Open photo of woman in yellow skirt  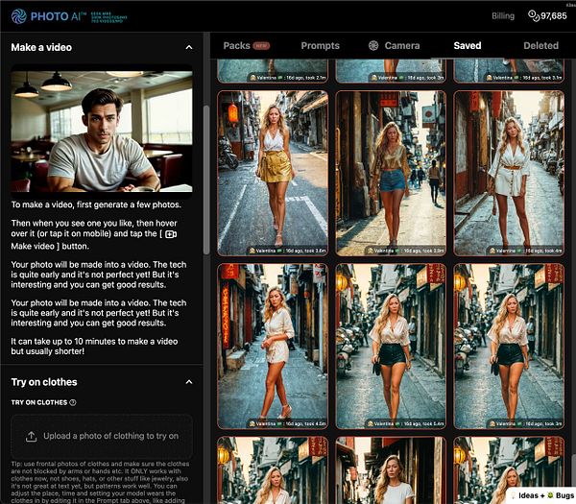click(x=273, y=174)
